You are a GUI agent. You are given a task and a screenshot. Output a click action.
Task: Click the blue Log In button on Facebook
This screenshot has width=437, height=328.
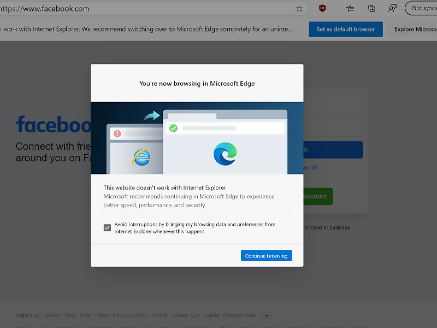(333, 150)
